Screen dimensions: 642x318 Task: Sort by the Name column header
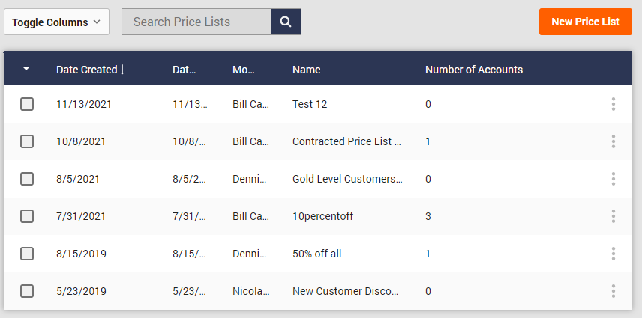click(x=306, y=70)
